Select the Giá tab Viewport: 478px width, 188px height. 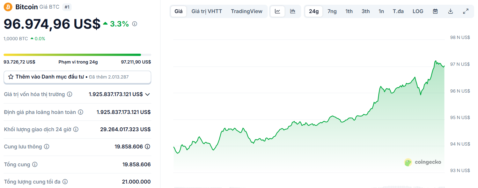click(179, 11)
